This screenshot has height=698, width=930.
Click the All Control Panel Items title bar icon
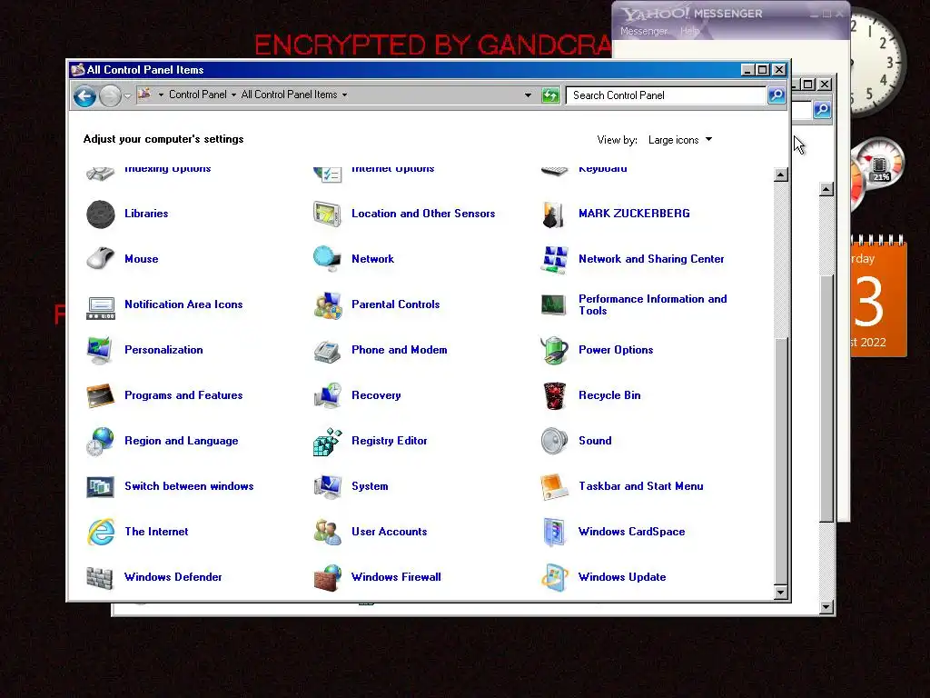point(78,70)
